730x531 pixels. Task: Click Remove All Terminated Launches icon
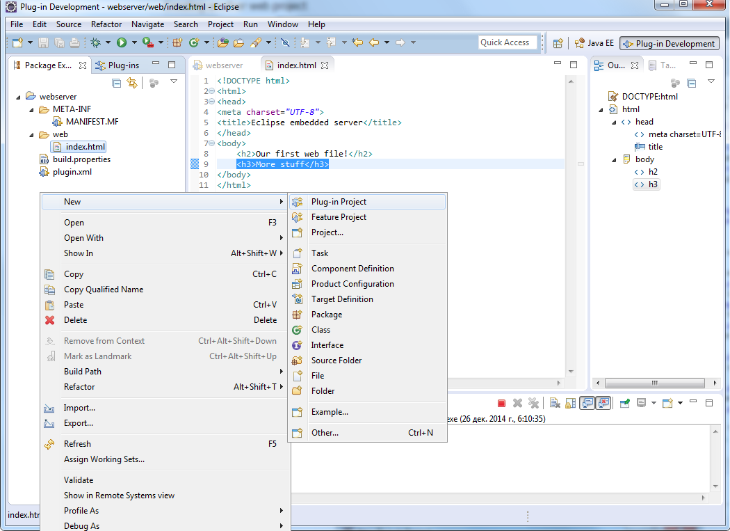point(533,403)
